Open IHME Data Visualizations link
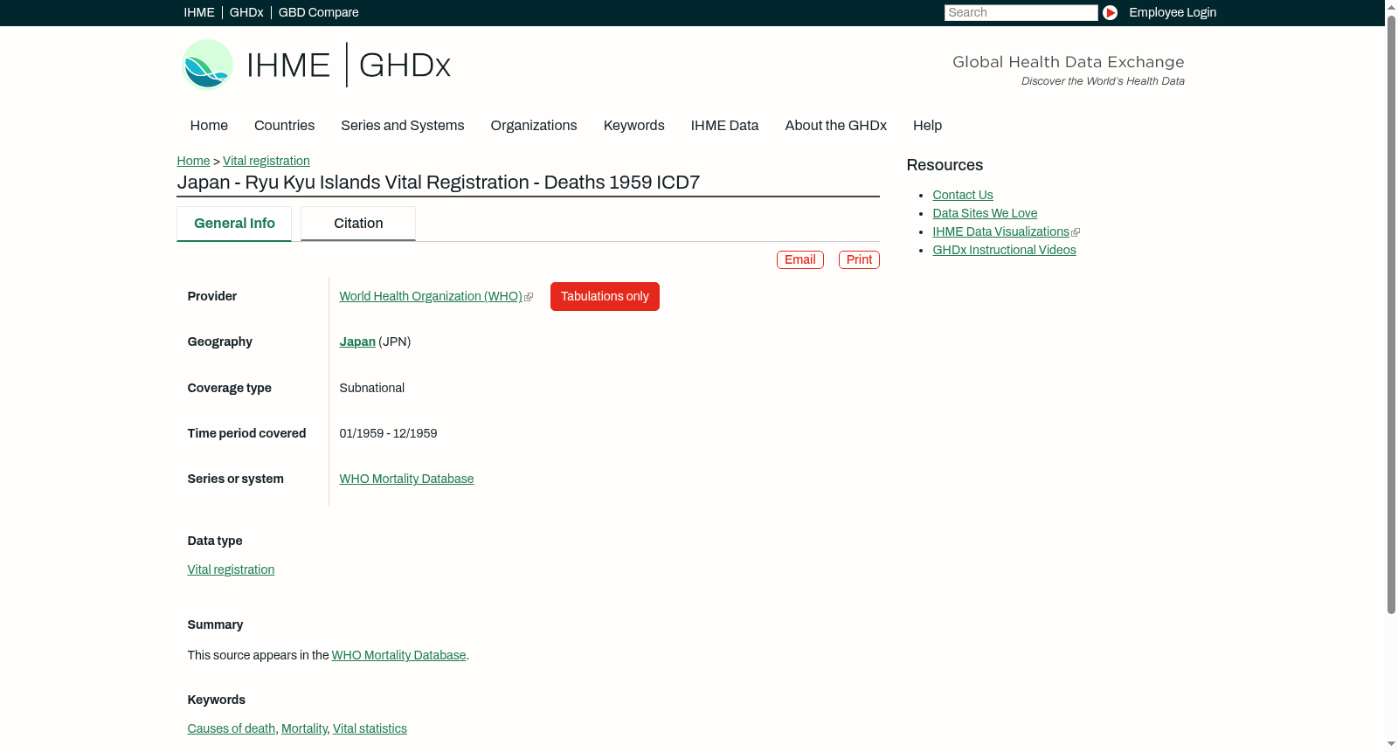The image size is (1398, 752). click(1000, 231)
